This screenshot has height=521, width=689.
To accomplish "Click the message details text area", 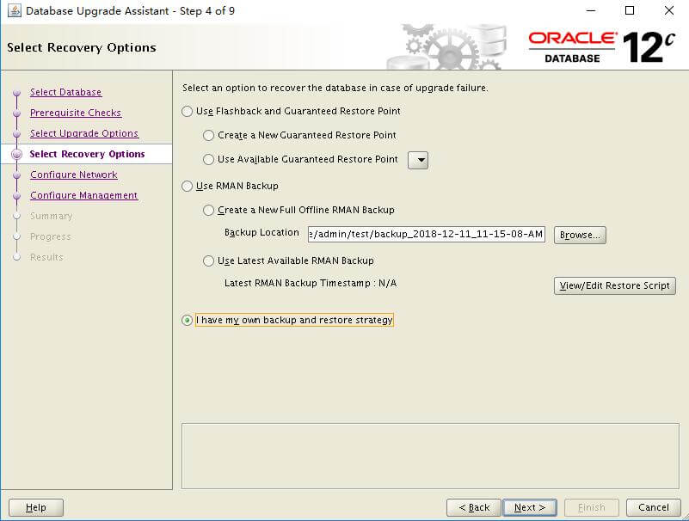I will (430, 456).
